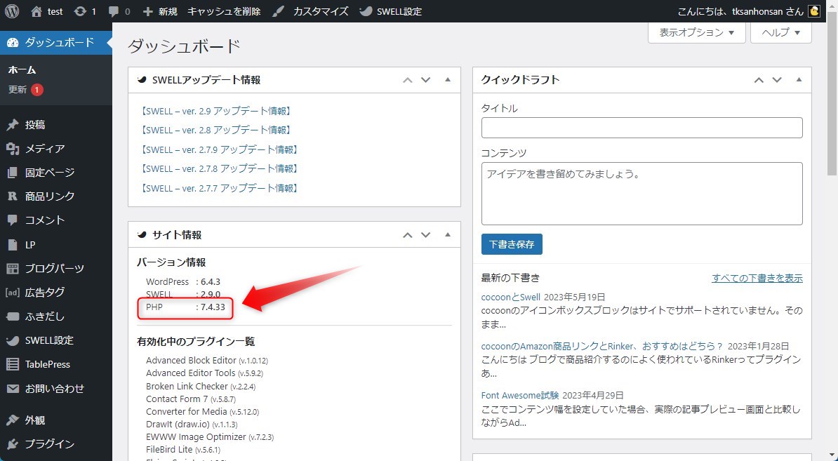Open the test site home icon

[36, 11]
